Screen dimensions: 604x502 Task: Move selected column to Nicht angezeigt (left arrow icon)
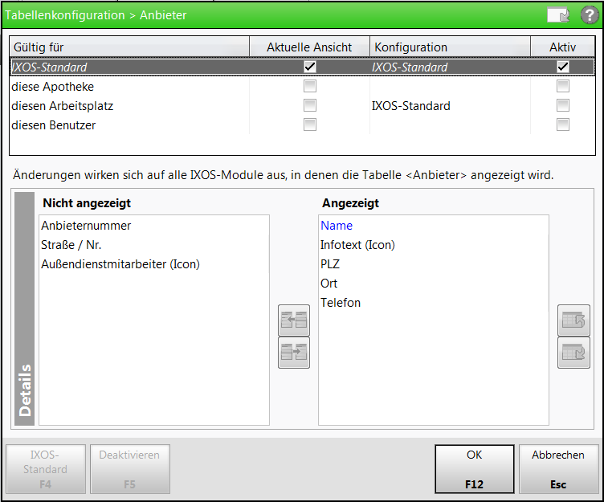coord(294,320)
